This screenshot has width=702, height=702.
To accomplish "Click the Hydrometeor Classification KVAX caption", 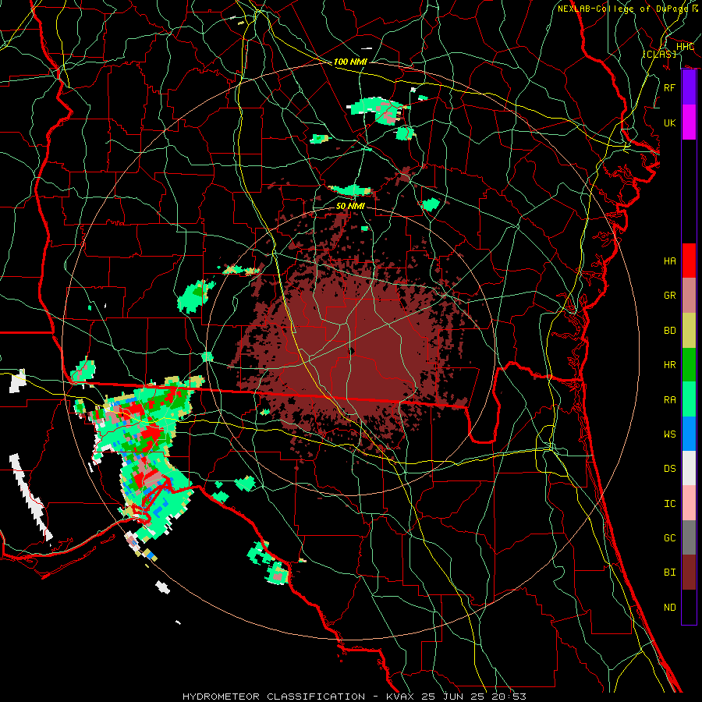I will (x=354, y=697).
